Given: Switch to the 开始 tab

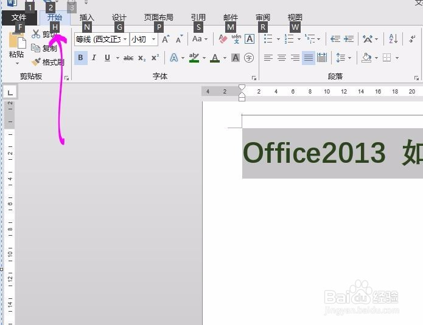Looking at the screenshot, I should (x=55, y=18).
